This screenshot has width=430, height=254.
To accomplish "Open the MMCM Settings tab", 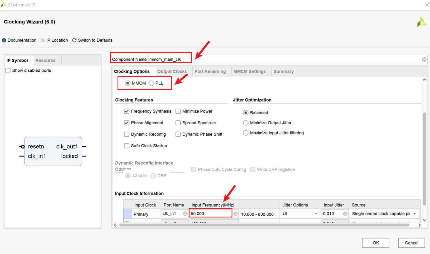I will (250, 71).
